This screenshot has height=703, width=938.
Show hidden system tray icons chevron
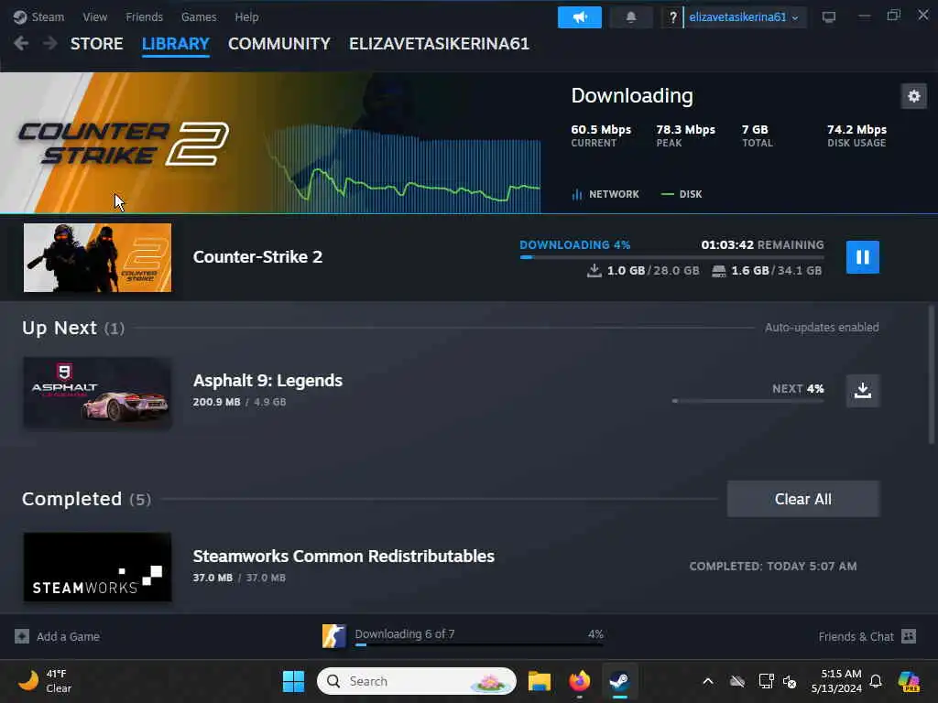click(x=708, y=681)
